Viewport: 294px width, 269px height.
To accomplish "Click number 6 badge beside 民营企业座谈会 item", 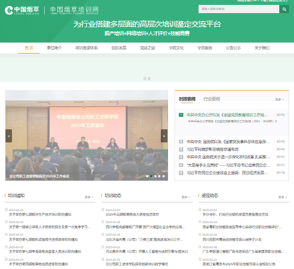I will click(181, 172).
